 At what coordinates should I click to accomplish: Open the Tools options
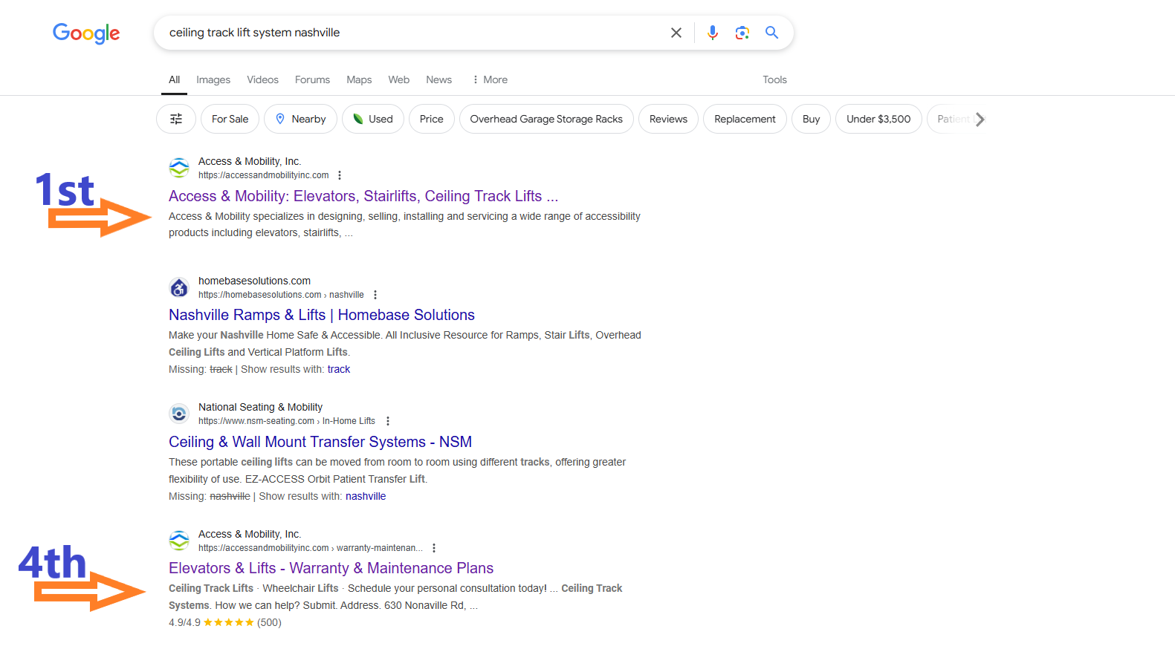click(x=774, y=79)
